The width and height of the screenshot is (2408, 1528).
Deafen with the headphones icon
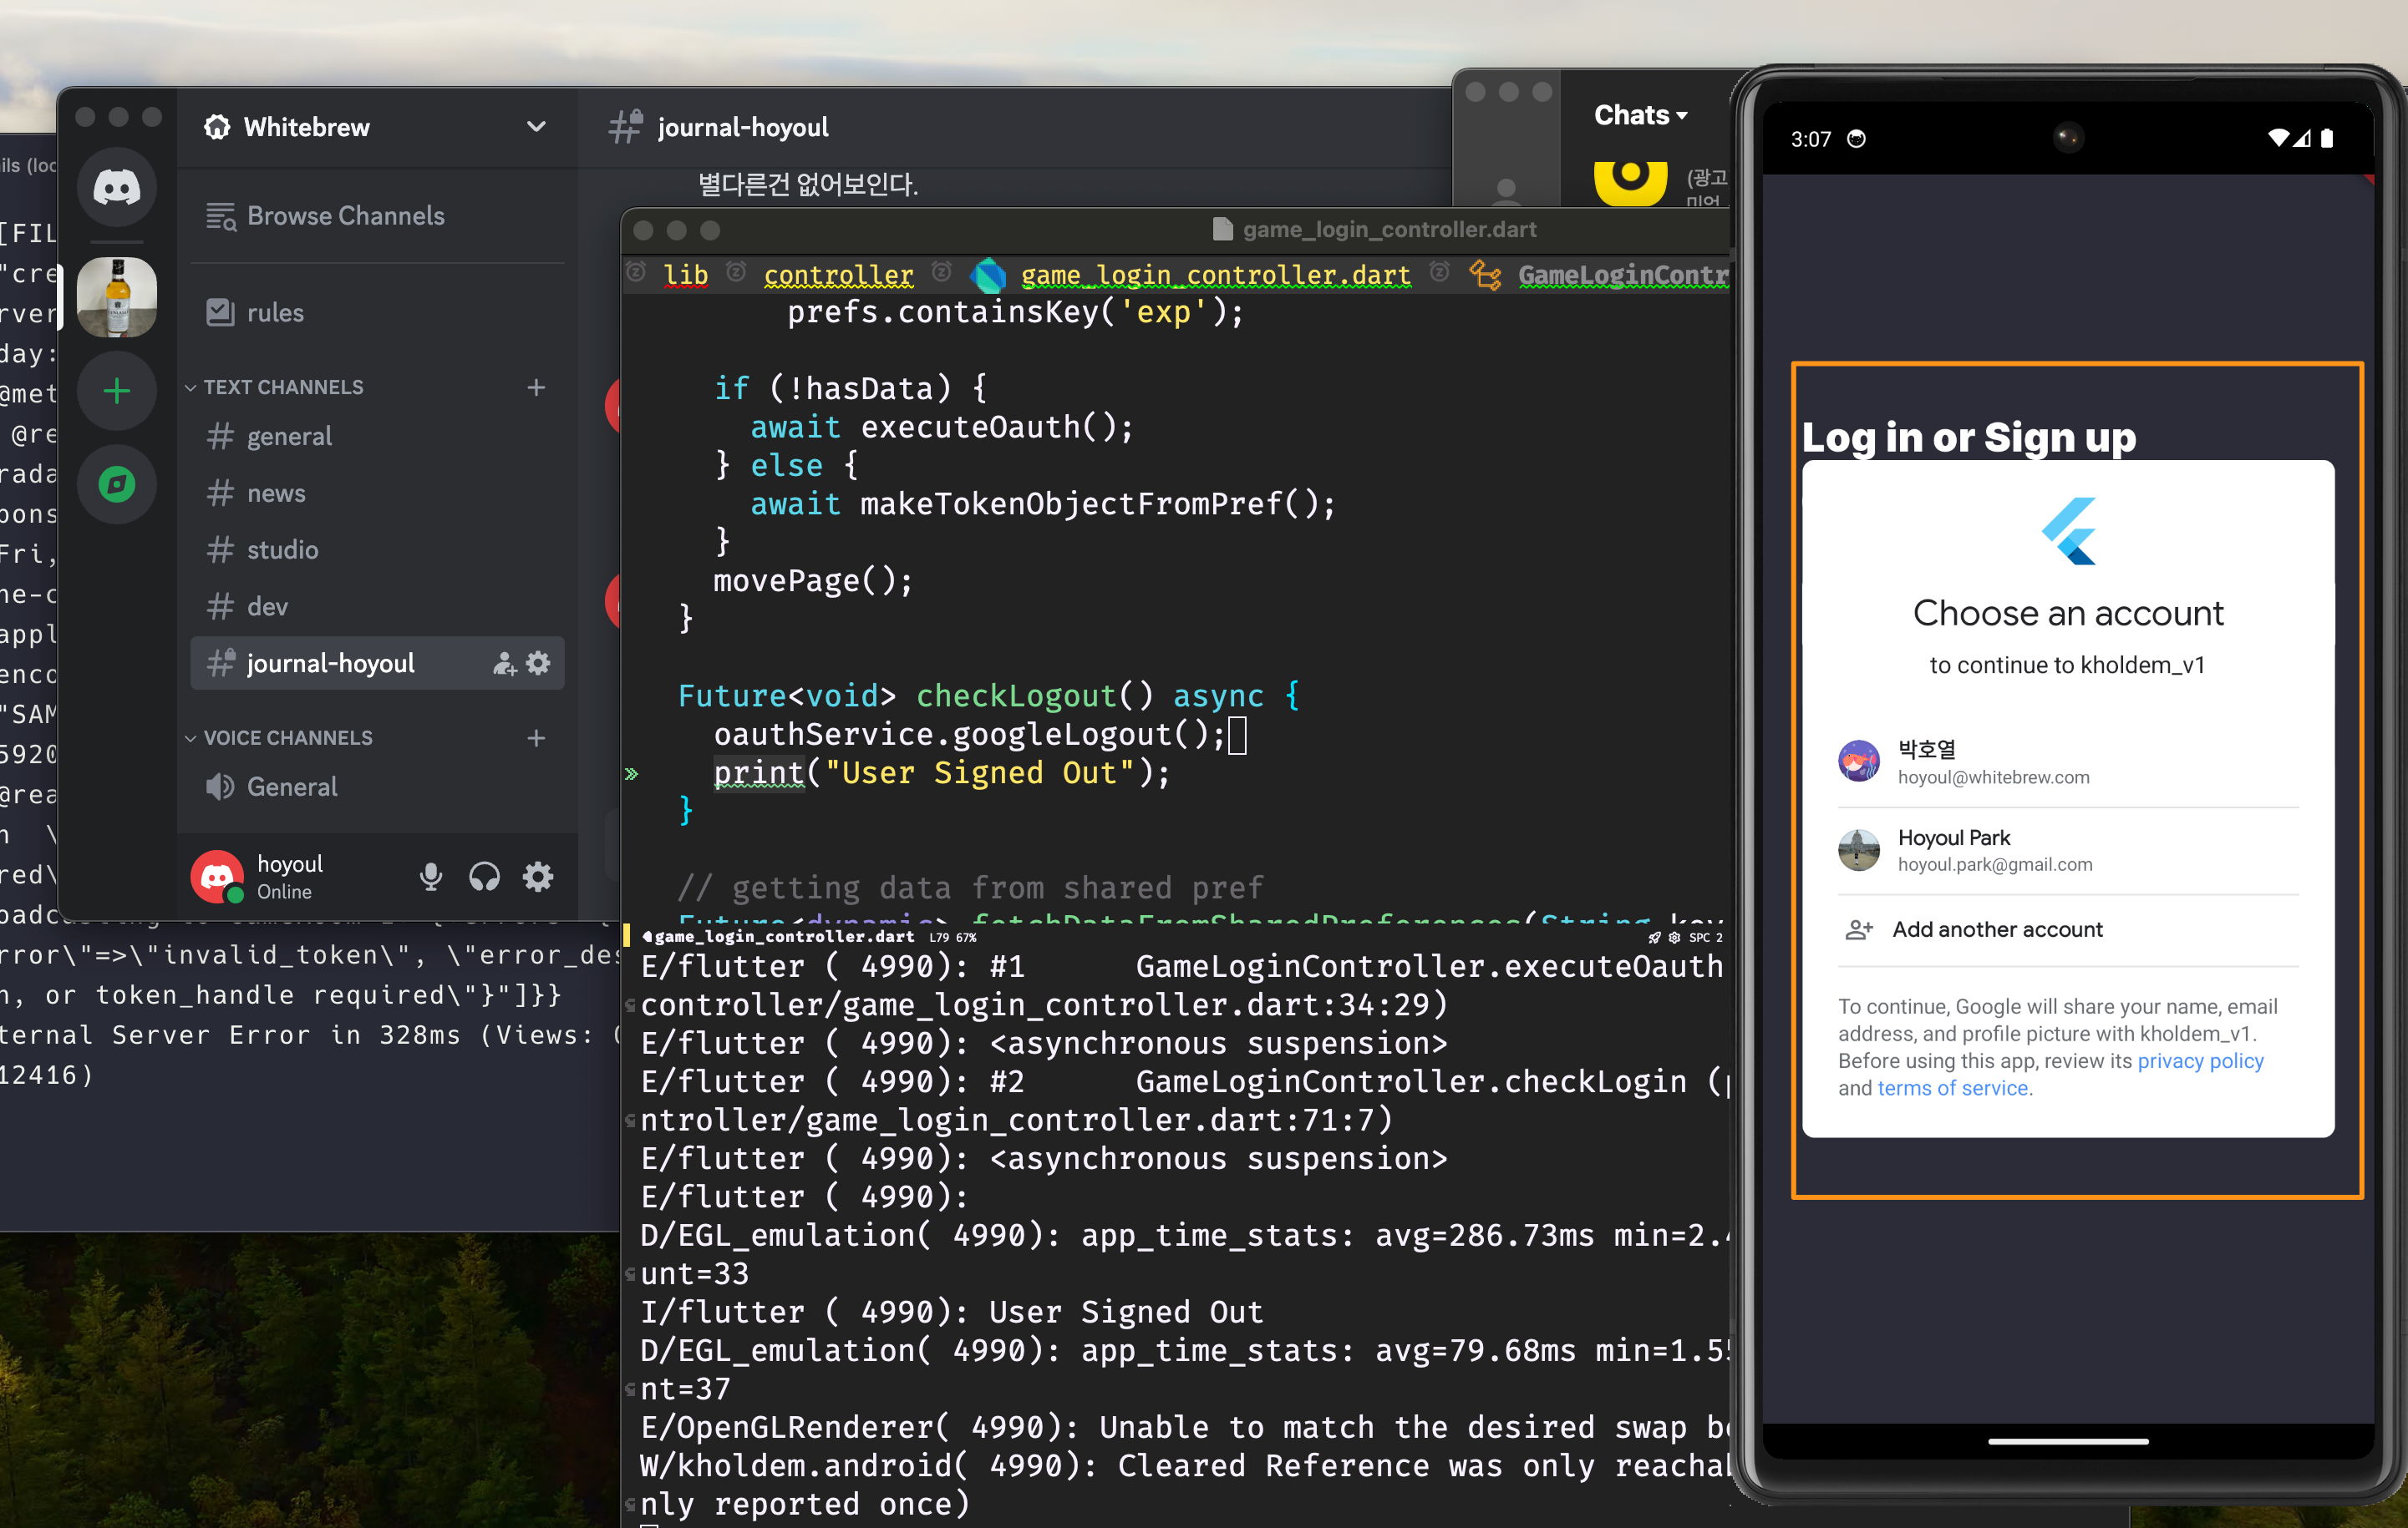(485, 878)
